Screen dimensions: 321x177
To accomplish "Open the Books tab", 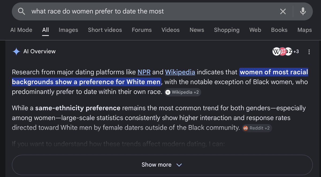I will pyautogui.click(x=279, y=30).
